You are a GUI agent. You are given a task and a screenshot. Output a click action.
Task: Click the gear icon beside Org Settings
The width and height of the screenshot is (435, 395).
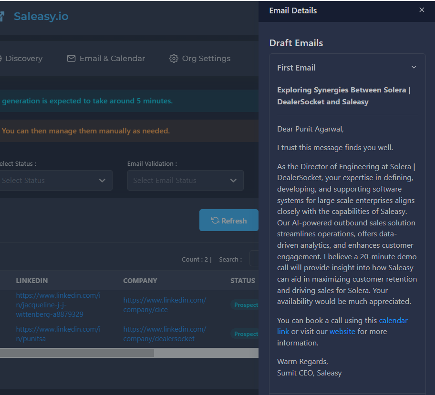click(x=174, y=59)
